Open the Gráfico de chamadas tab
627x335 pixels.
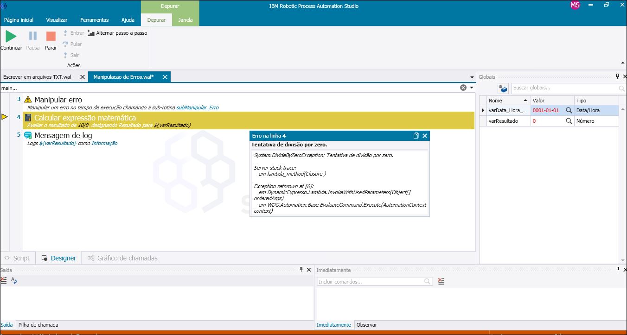click(x=122, y=258)
